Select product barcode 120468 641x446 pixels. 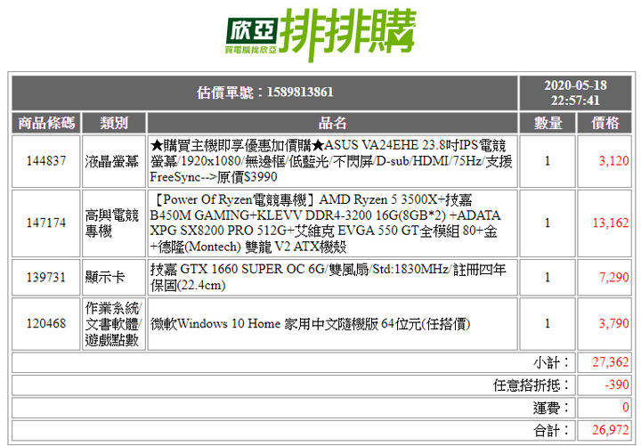coord(46,324)
